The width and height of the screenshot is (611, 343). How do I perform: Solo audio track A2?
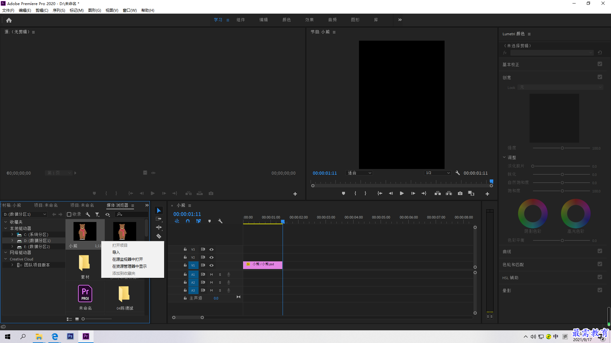[220, 282]
